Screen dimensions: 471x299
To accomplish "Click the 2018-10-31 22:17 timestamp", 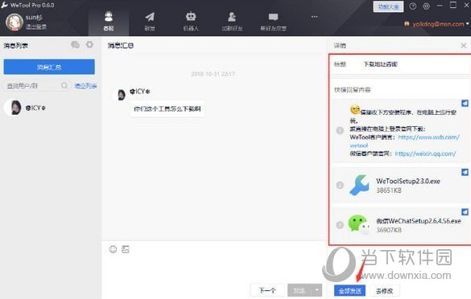I will click(x=213, y=74).
